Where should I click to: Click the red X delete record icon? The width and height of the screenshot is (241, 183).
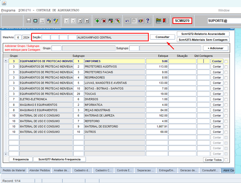(104, 21)
